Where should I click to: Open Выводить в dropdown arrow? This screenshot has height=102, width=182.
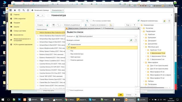(x=136, y=36)
